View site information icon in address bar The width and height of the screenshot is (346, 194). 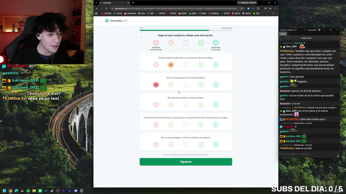112,8
